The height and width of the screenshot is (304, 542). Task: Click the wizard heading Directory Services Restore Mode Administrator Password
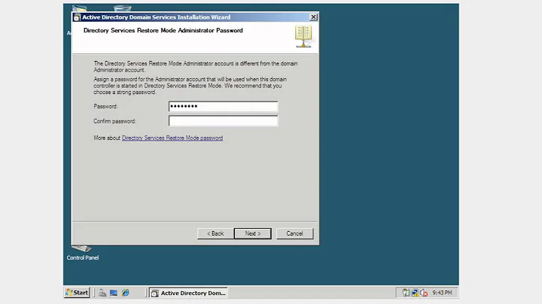point(163,30)
